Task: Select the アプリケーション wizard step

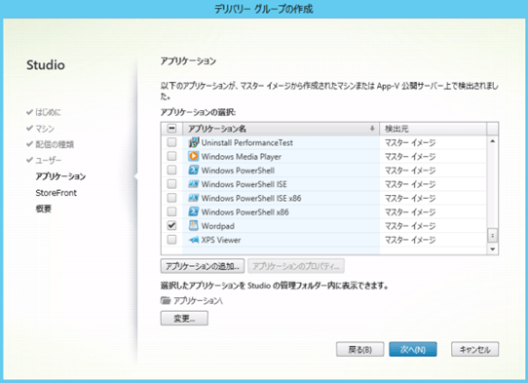Action: pos(60,176)
